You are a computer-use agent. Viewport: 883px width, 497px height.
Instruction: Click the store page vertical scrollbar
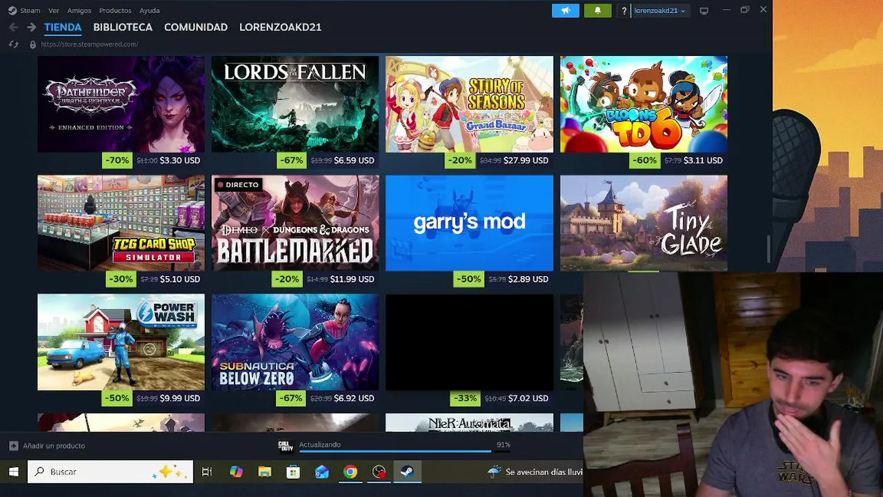768,248
